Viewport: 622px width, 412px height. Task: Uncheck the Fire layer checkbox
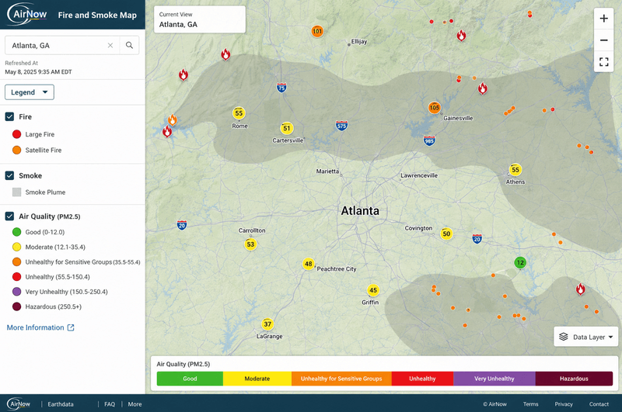(x=9, y=116)
